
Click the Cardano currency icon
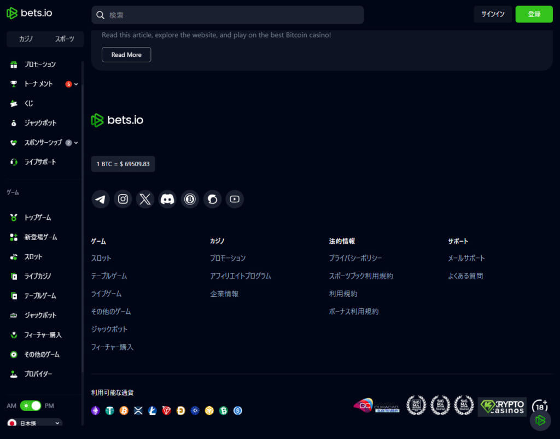tap(195, 411)
